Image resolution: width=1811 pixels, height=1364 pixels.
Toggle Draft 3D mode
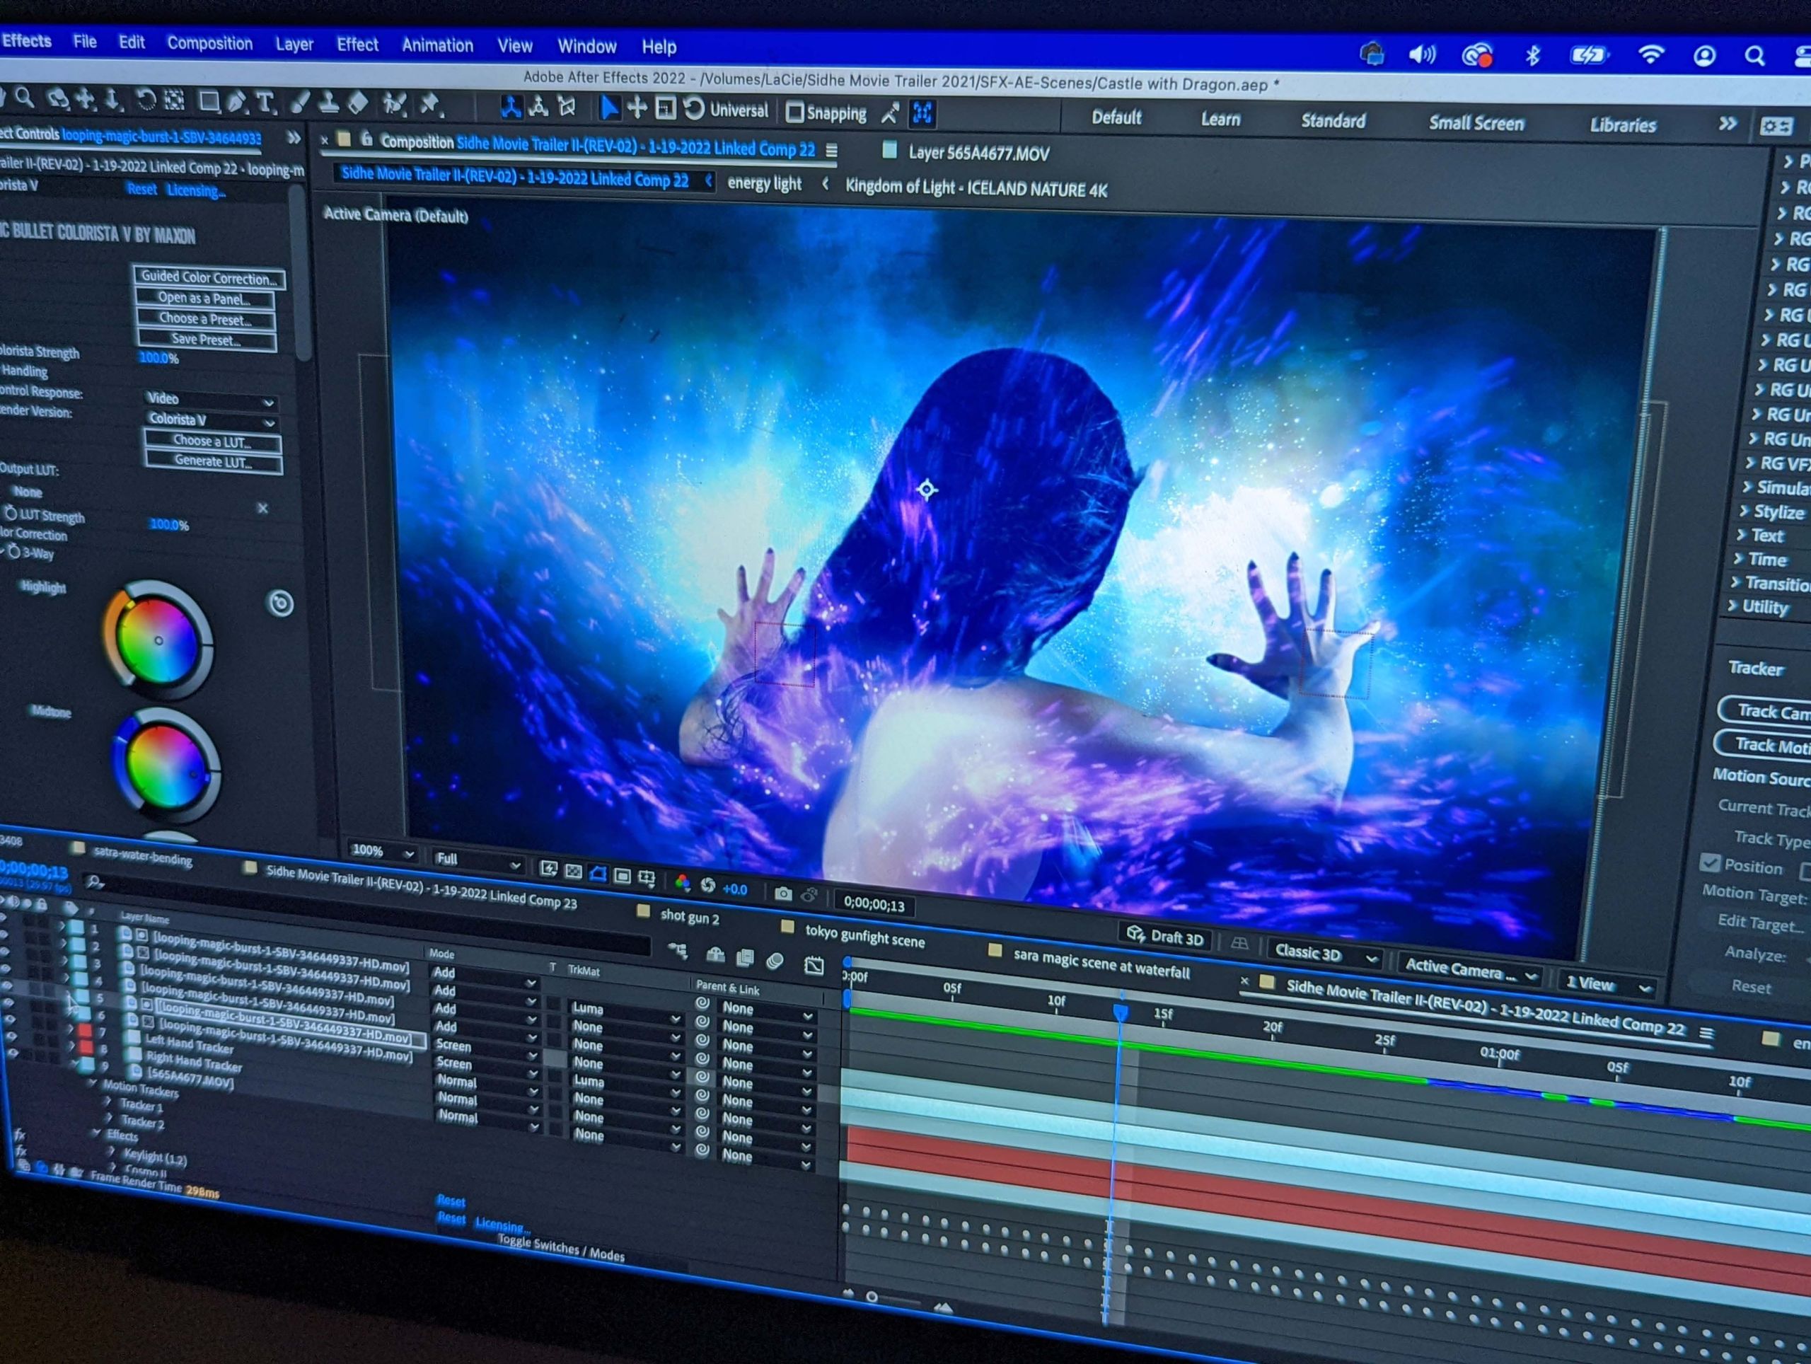click(1165, 937)
